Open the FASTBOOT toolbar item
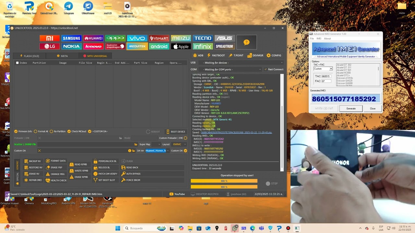415x233 pixels. coord(216,55)
